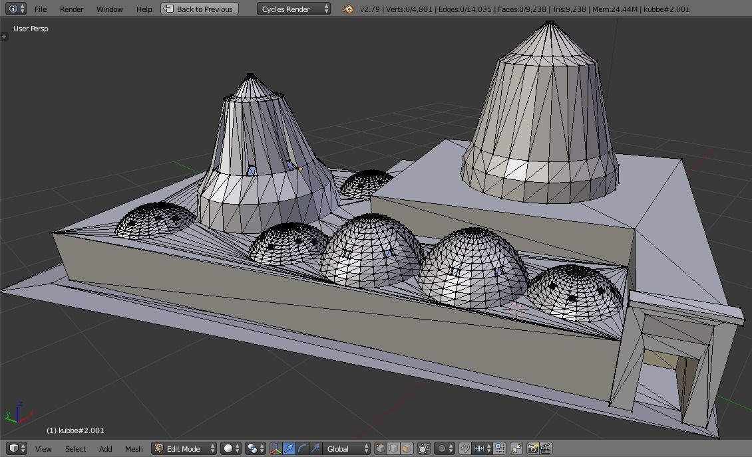Click the (1) kubbe#2.001 viewport label

pos(75,430)
